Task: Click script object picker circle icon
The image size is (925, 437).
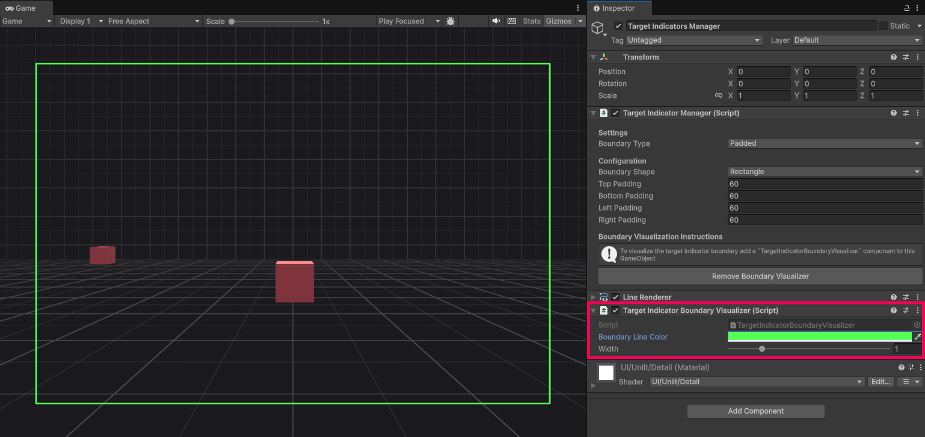Action: point(917,325)
